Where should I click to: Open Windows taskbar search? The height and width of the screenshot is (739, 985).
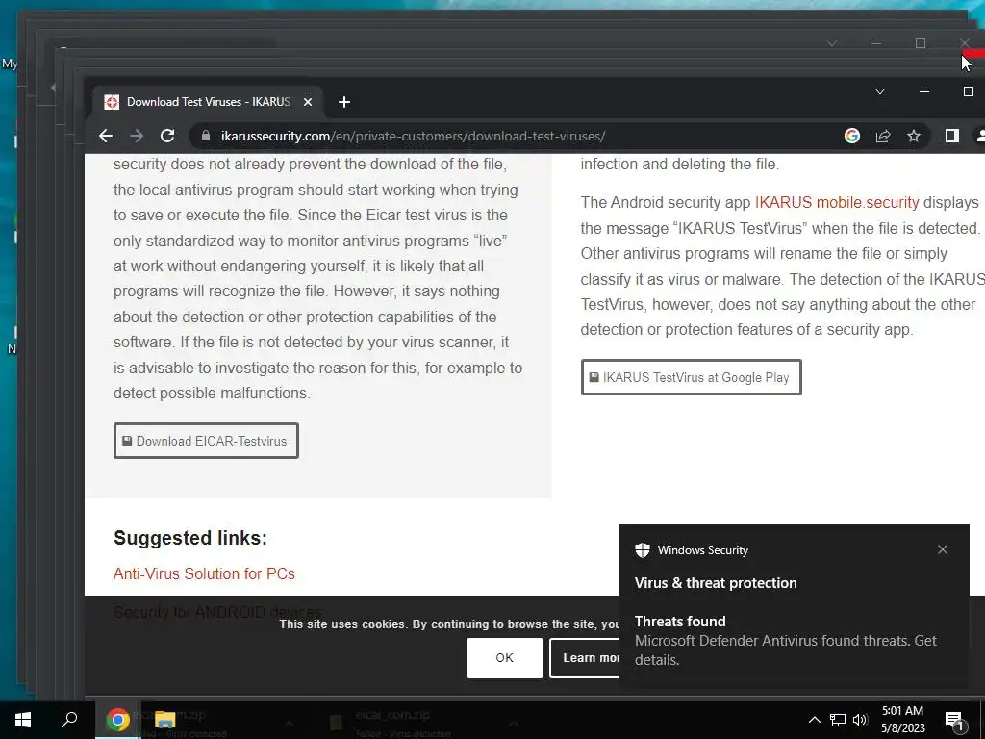(x=69, y=720)
